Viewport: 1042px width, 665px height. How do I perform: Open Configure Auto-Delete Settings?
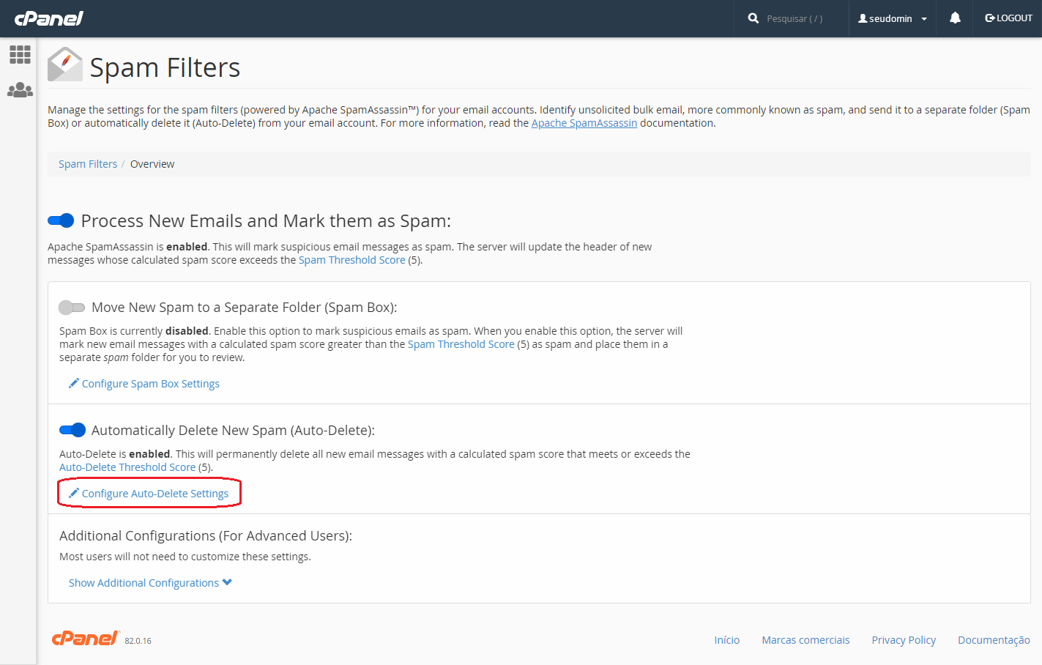point(149,494)
